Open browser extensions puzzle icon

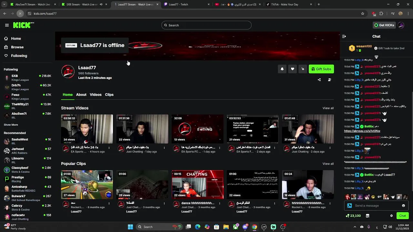click(381, 14)
